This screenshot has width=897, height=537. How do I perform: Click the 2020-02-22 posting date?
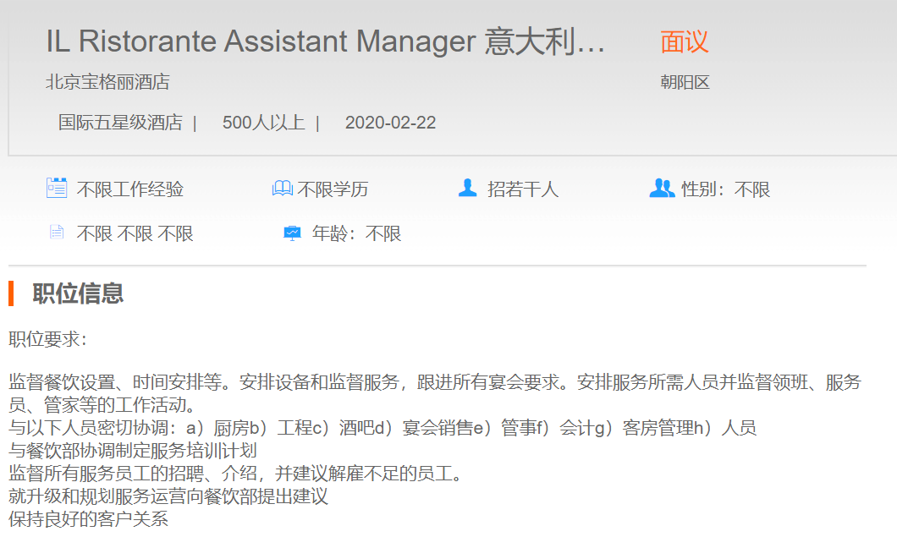pos(390,123)
